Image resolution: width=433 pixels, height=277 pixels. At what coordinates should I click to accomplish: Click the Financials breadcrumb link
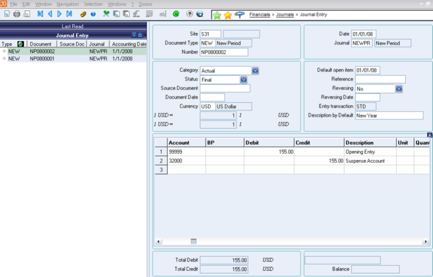(x=259, y=15)
